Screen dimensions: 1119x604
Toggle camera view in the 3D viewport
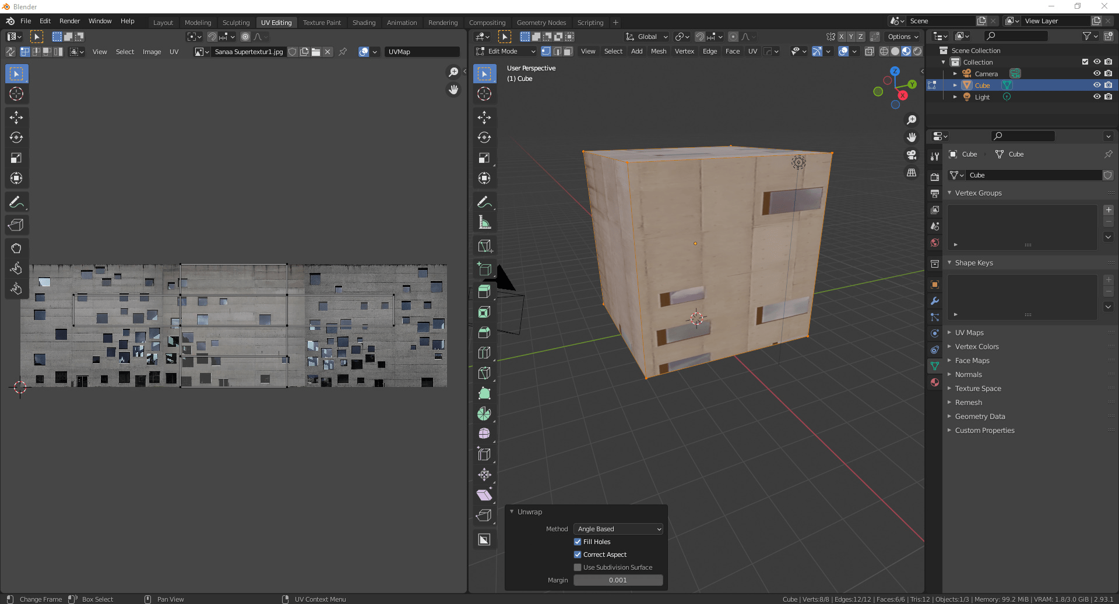point(912,155)
